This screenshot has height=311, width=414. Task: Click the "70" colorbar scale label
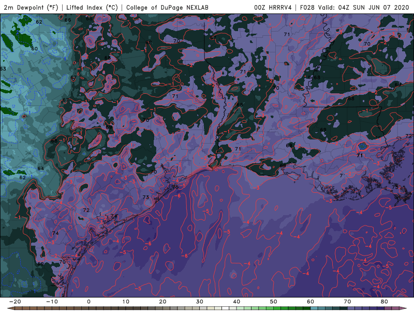[347, 302]
